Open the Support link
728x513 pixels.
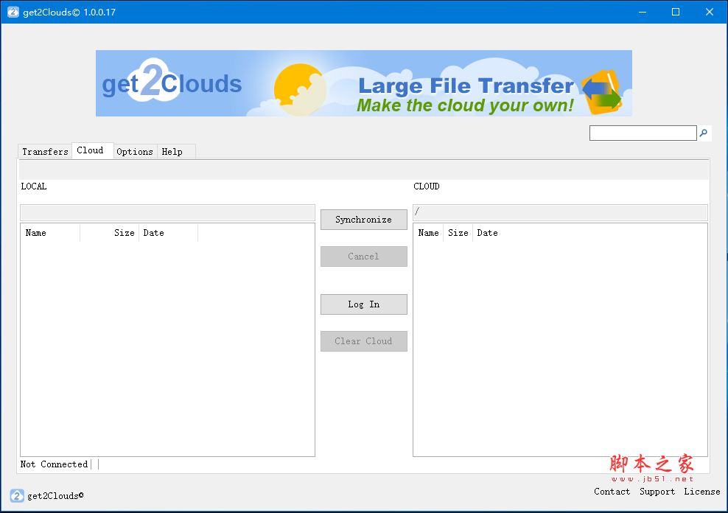(x=657, y=491)
